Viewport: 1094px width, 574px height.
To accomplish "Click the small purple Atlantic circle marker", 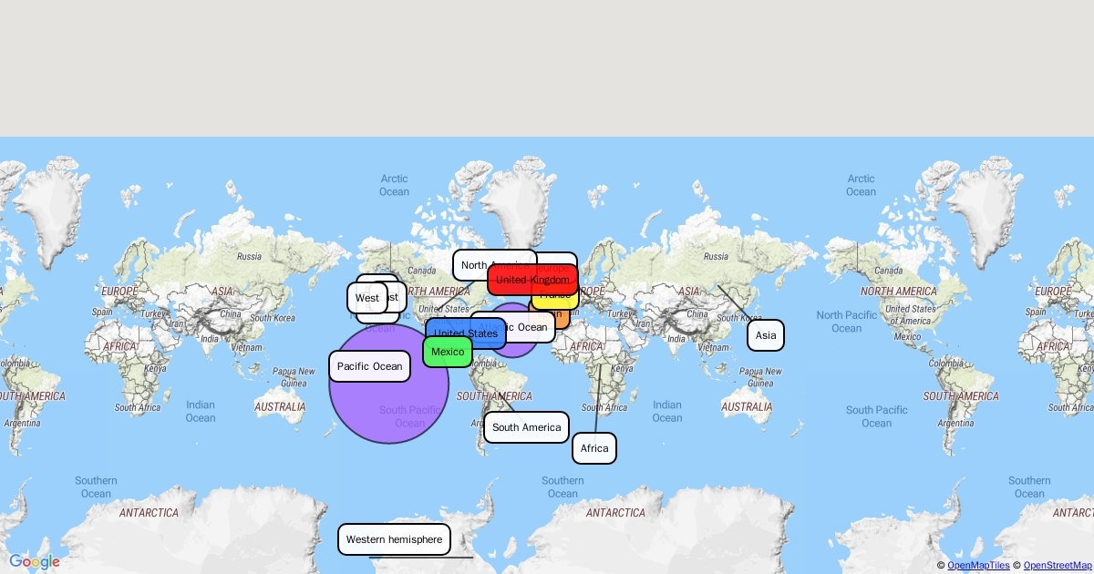I will tap(513, 349).
